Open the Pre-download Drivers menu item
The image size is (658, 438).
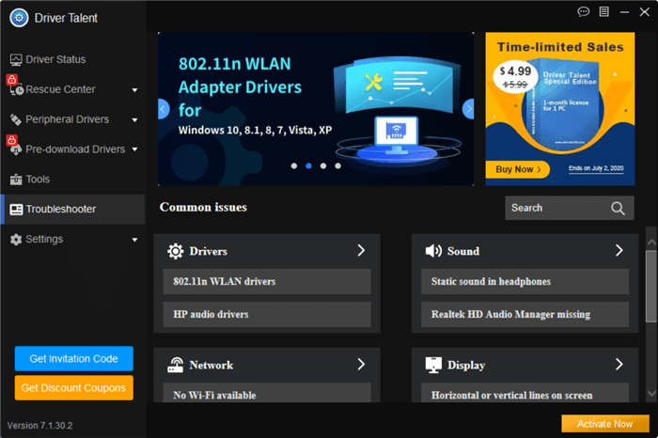pyautogui.click(x=73, y=149)
